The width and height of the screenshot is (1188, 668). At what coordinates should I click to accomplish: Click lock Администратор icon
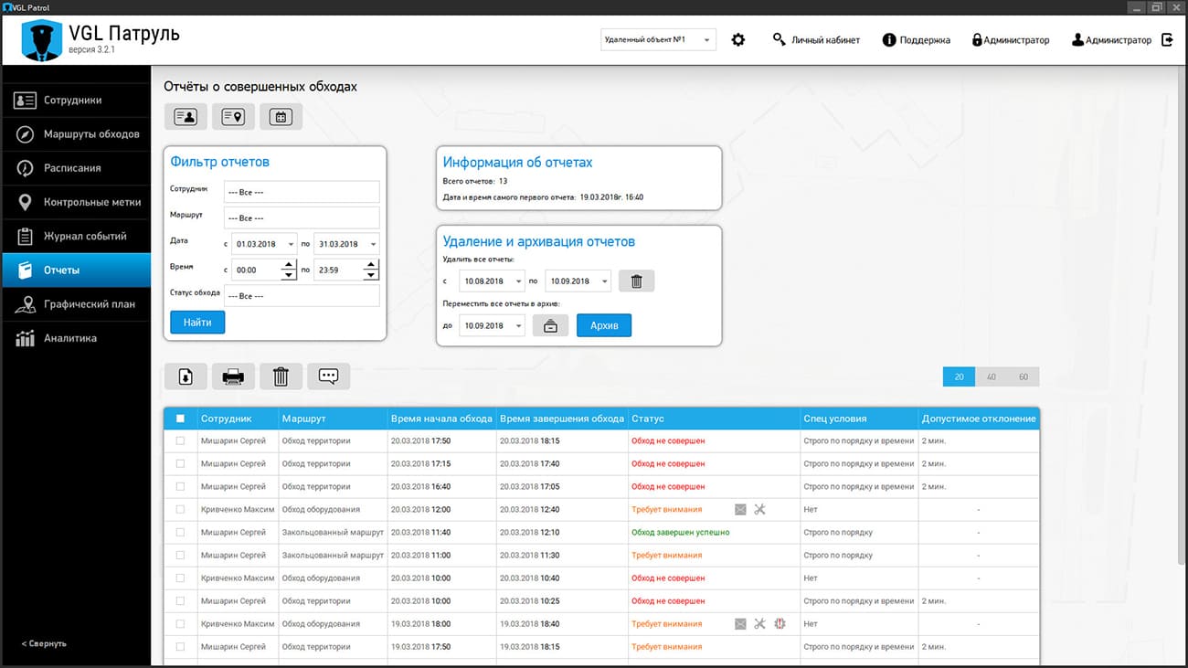coord(977,40)
